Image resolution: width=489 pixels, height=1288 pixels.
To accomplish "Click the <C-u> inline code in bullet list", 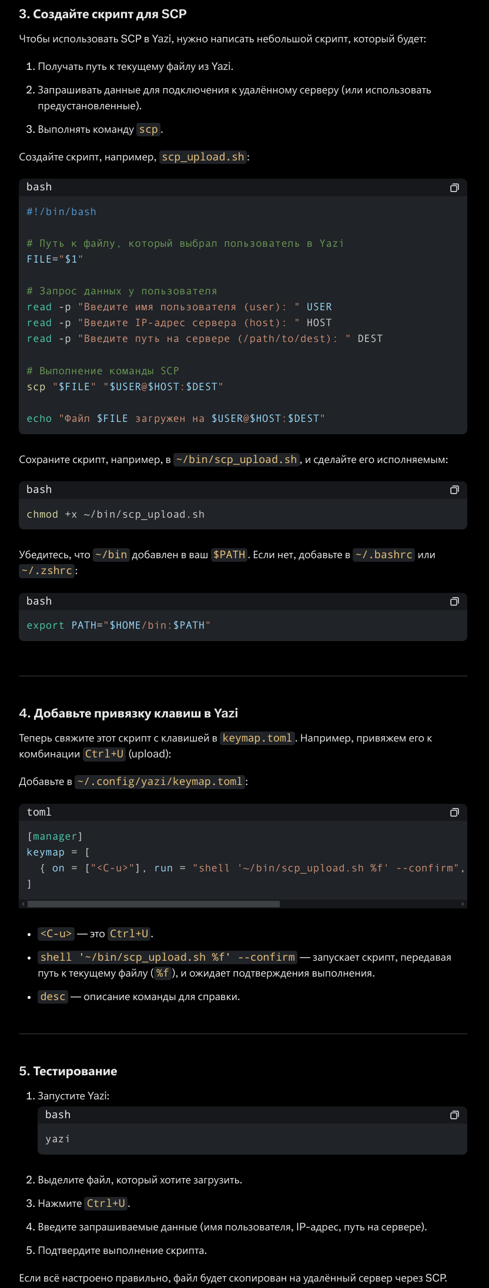I will (x=56, y=934).
